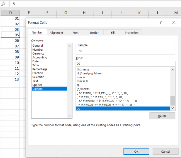Viewport: 181px width, 158px height.
Task: Click the active cell containing 05
Action: [11, 35]
